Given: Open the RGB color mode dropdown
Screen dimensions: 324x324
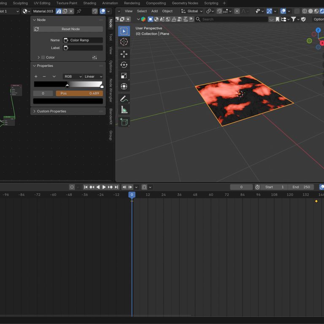Looking at the screenshot, I should (x=73, y=76).
